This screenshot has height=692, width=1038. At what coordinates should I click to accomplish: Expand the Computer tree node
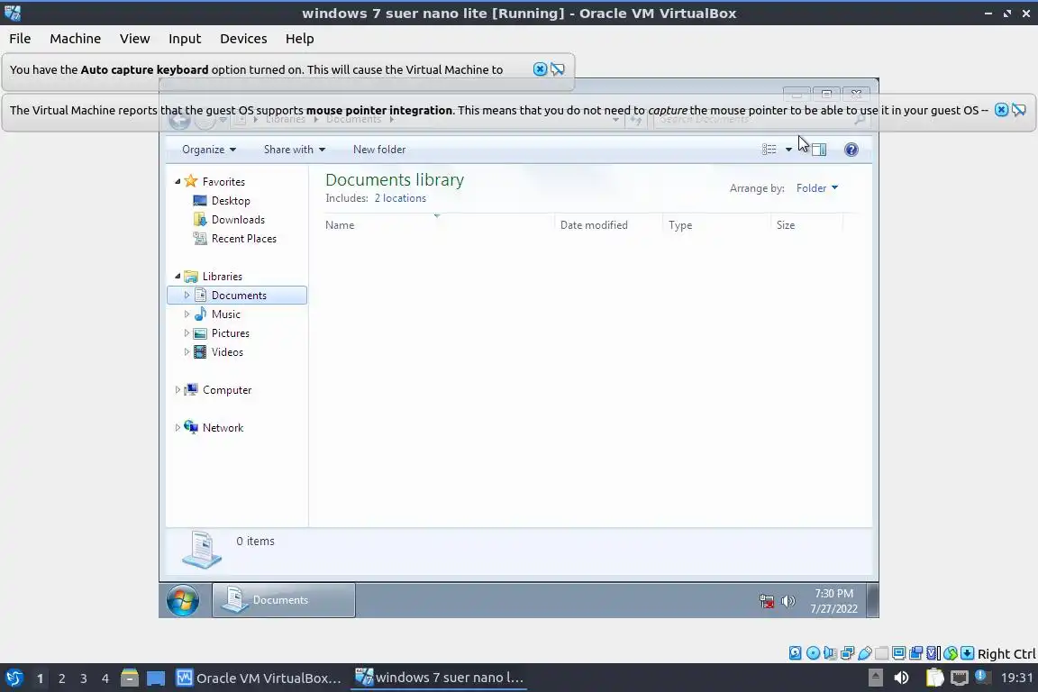(178, 390)
